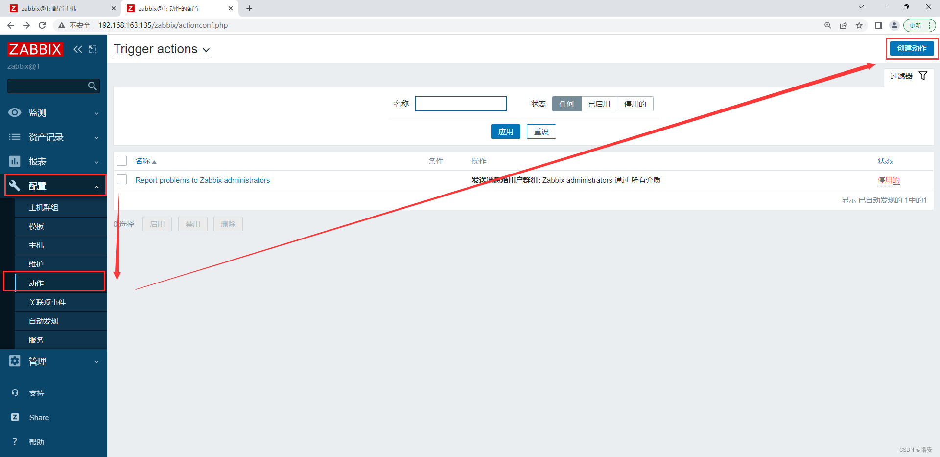Click the 报表 chart icon
Image resolution: width=940 pixels, height=457 pixels.
(x=15, y=161)
